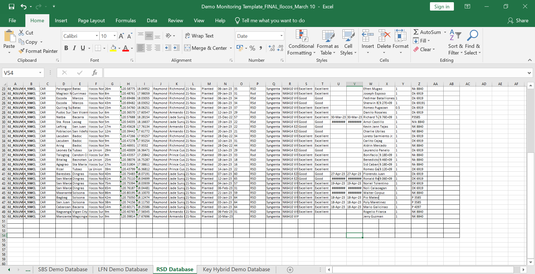Open Conditional Formatting icon
Screen dimensions: 535x274
tap(301, 36)
